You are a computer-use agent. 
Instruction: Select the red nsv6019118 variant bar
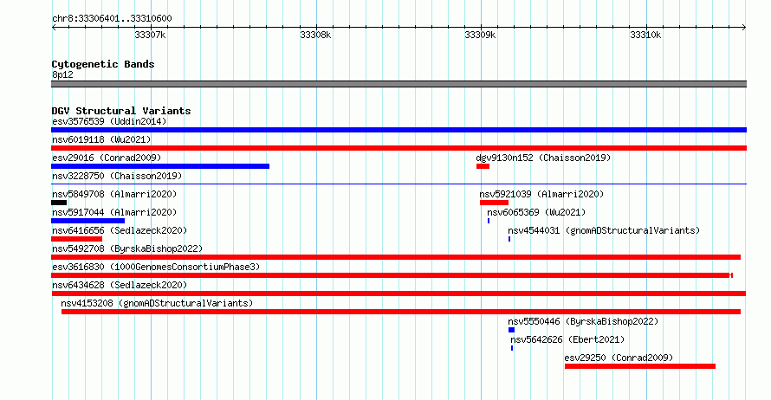(398, 148)
